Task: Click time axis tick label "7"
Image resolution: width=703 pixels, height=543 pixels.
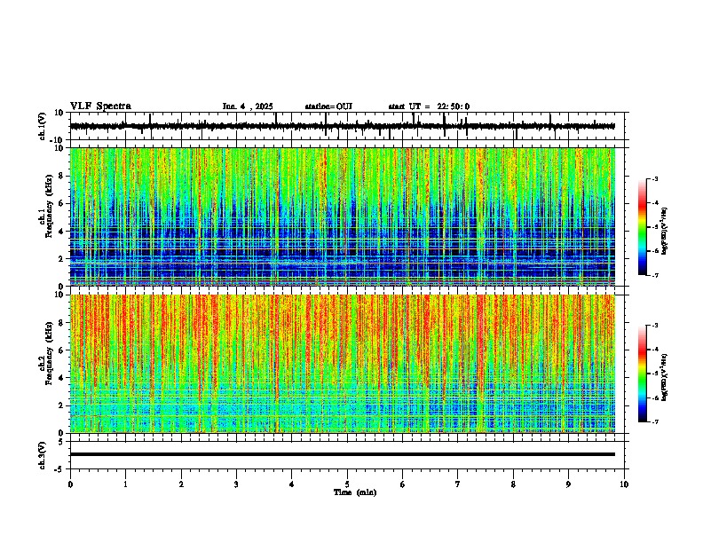Action: coord(458,484)
